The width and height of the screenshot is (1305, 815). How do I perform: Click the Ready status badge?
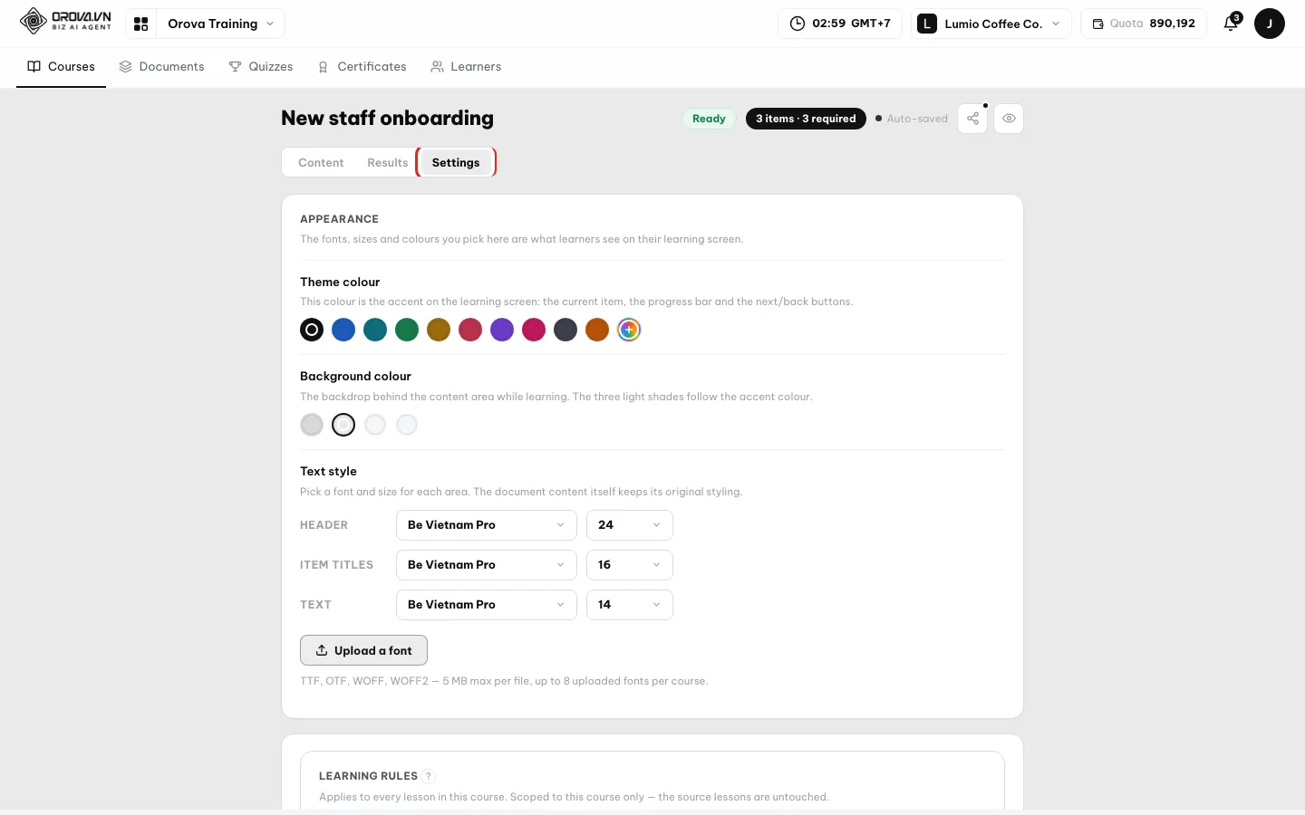[709, 119]
